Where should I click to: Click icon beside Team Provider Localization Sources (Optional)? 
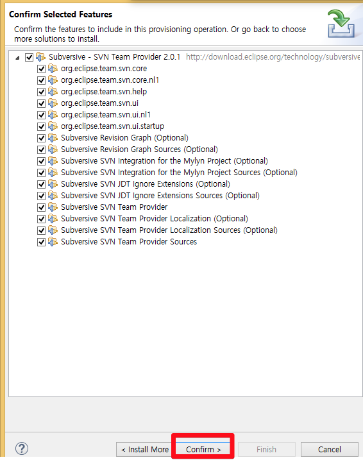[53, 230]
